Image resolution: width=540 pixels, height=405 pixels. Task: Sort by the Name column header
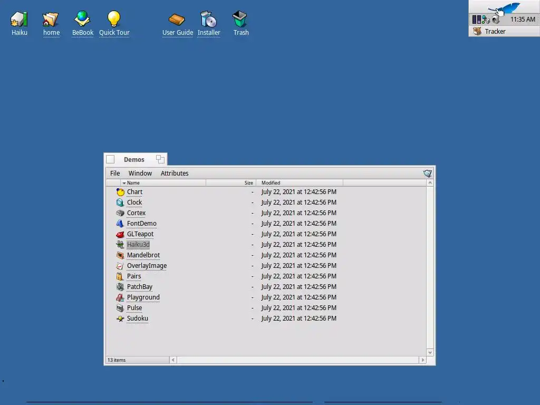pyautogui.click(x=163, y=183)
